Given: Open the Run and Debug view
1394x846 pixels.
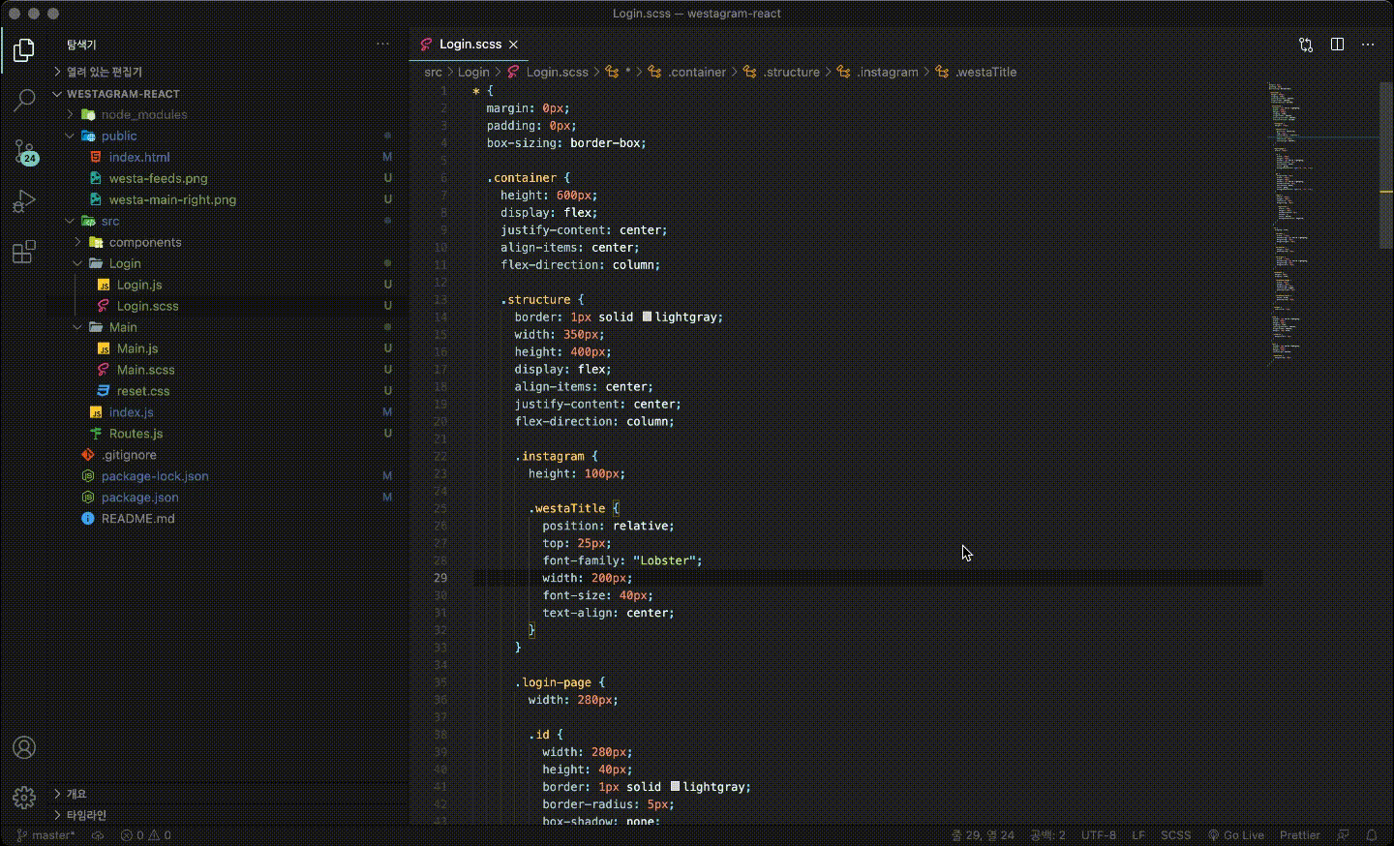Looking at the screenshot, I should pyautogui.click(x=24, y=201).
